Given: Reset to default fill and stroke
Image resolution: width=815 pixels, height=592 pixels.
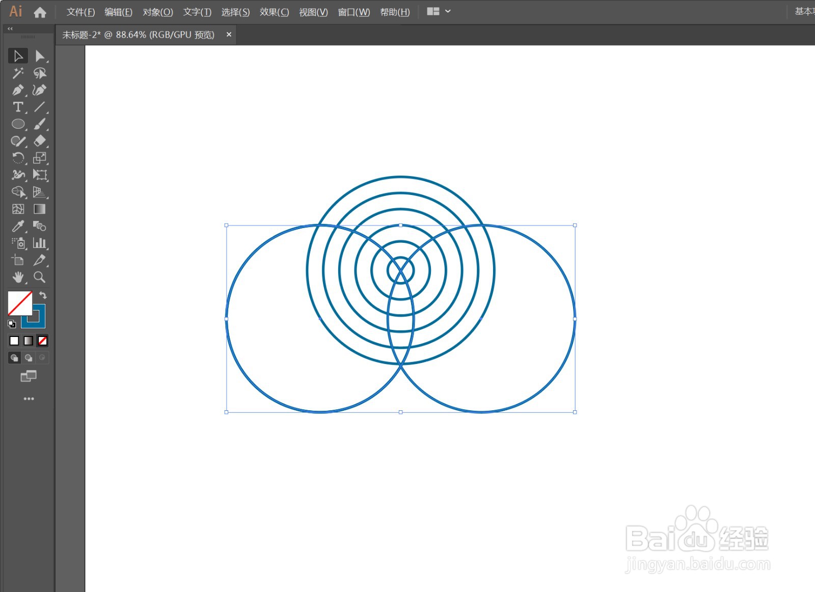Looking at the screenshot, I should coord(12,324).
